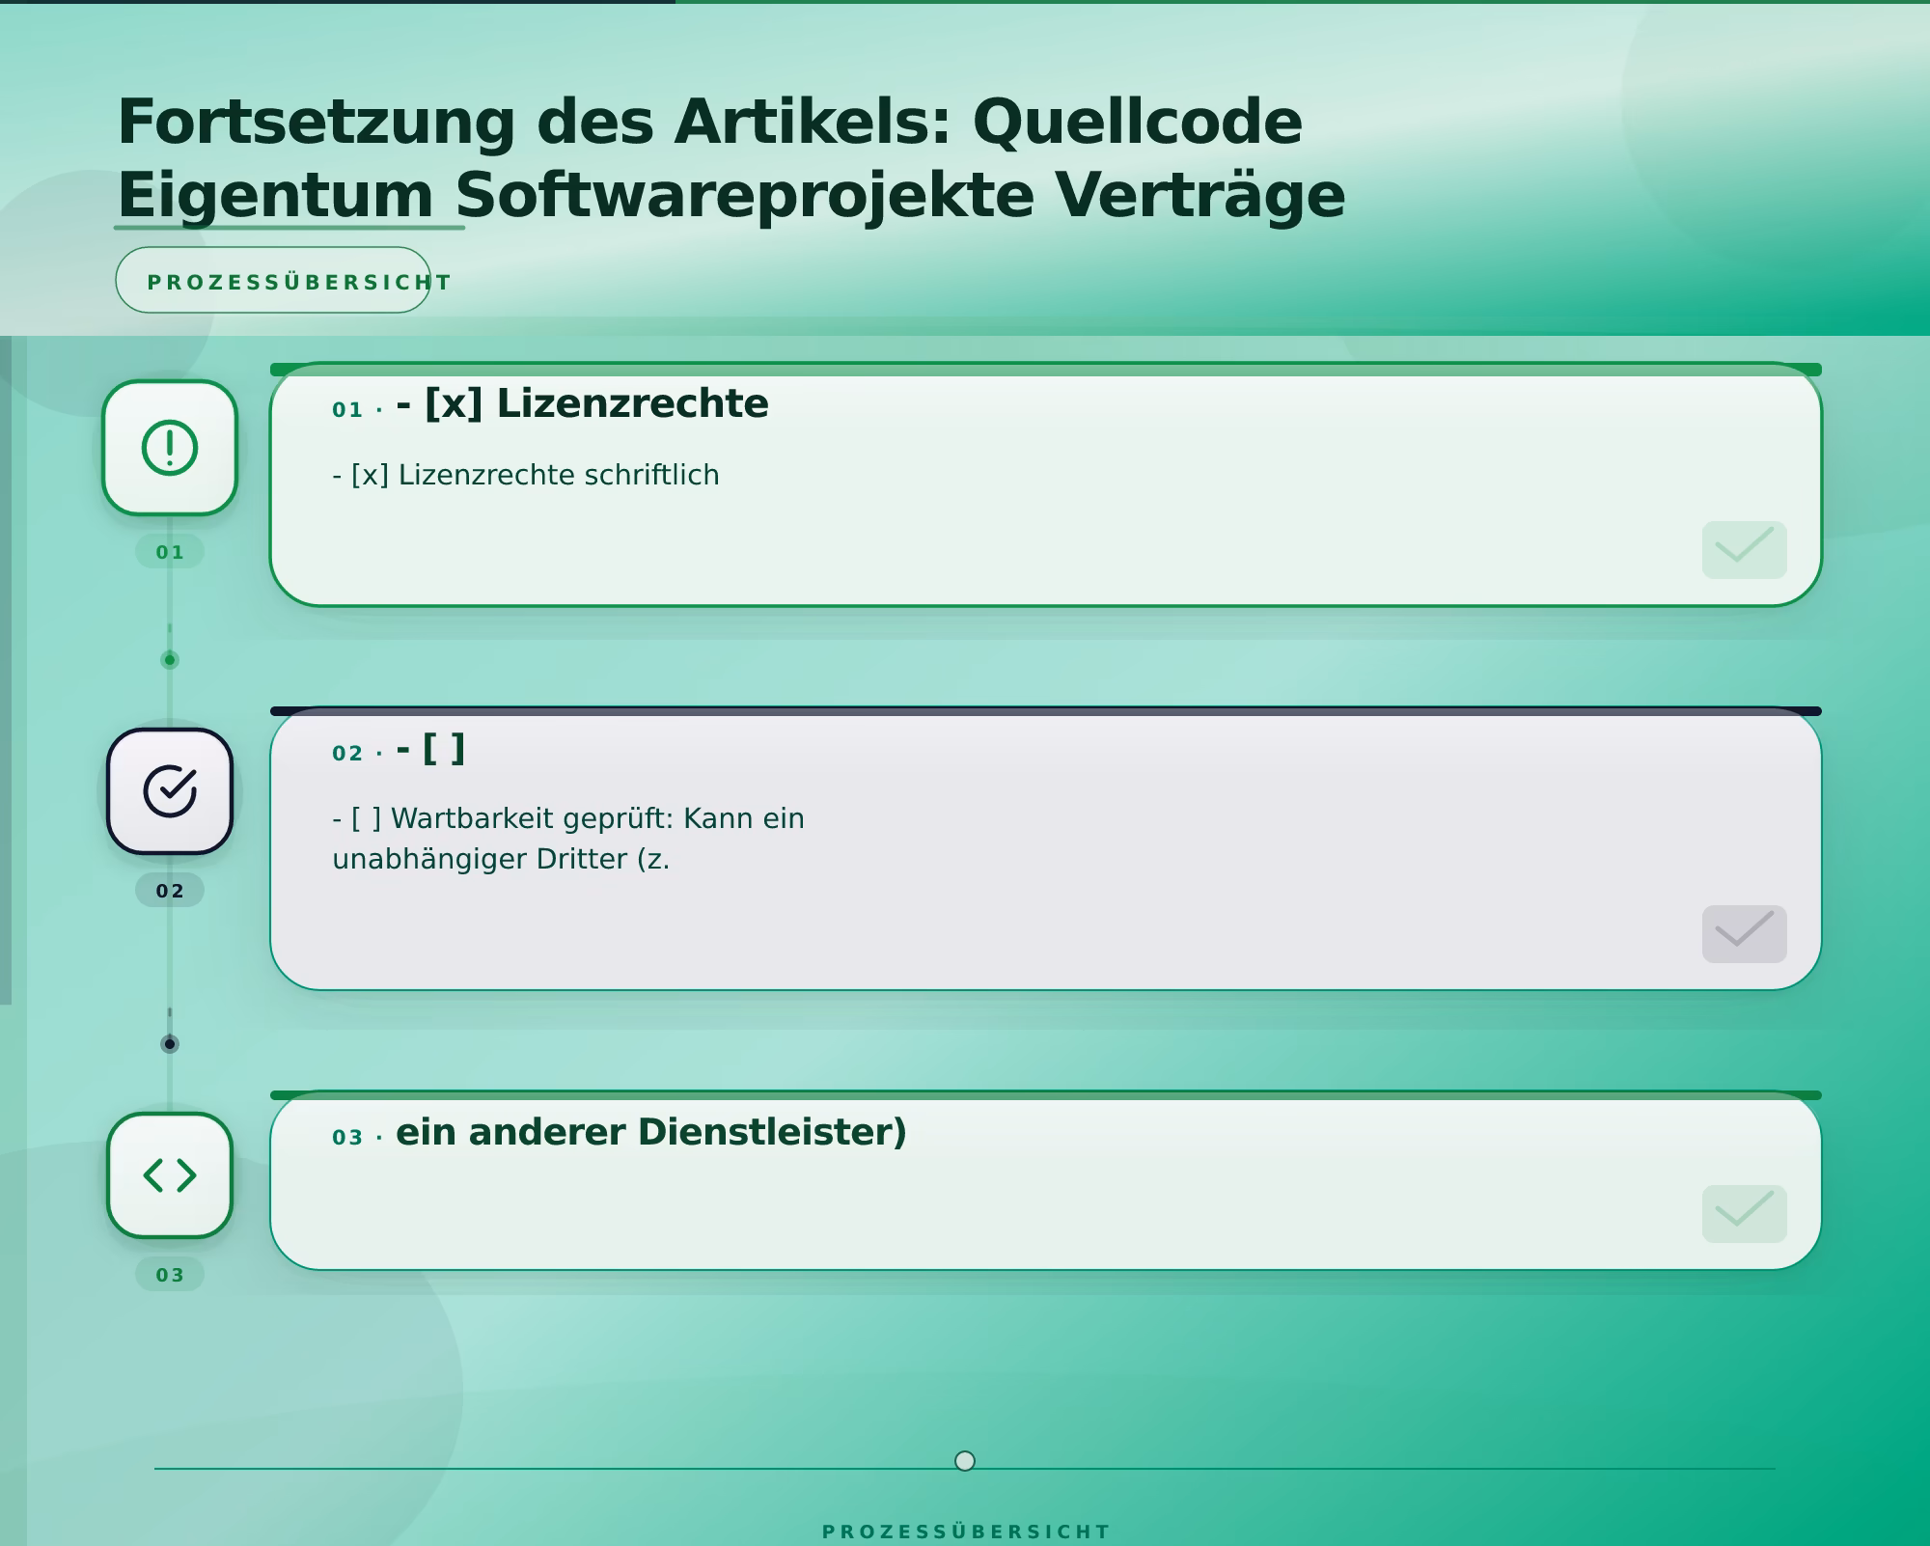Click the page title 'Fortsetzung des Artikels'

[x=731, y=157]
